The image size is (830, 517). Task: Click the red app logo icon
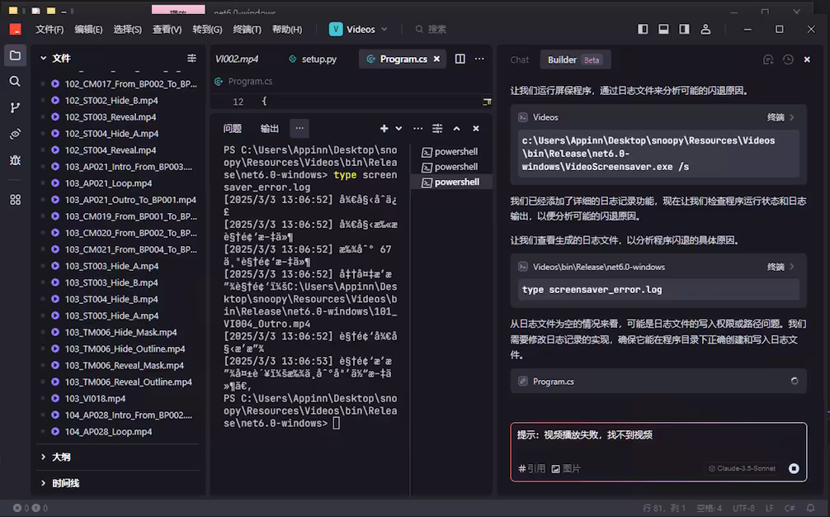16,29
